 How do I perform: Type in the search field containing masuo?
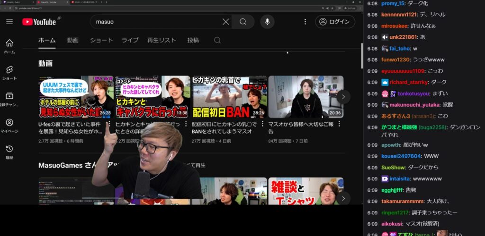coord(156,22)
